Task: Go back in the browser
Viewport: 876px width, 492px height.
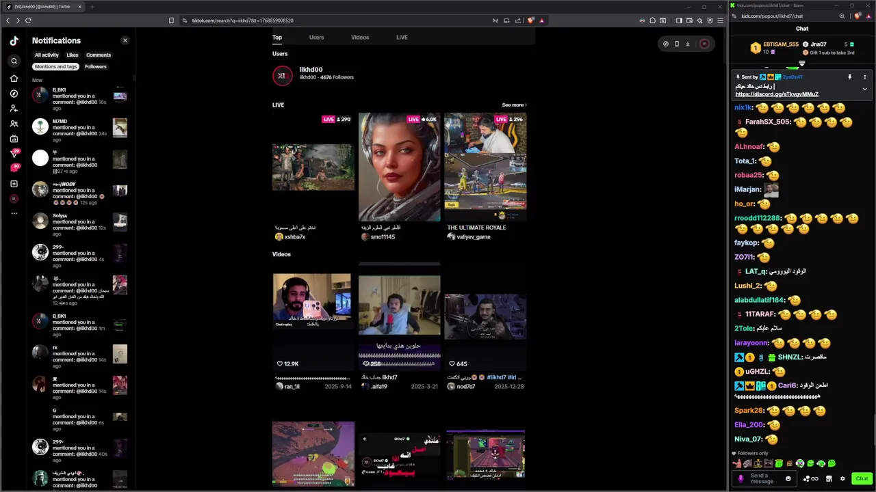Action: click(x=8, y=20)
